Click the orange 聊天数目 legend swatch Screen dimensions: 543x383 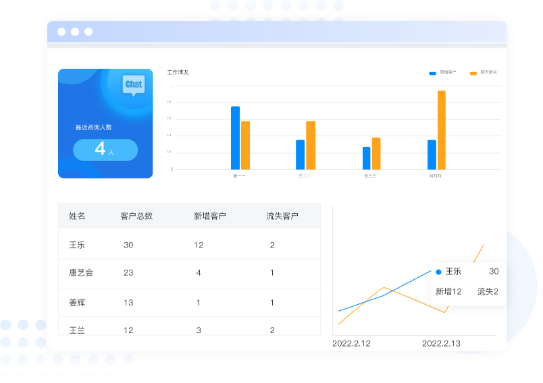(473, 72)
